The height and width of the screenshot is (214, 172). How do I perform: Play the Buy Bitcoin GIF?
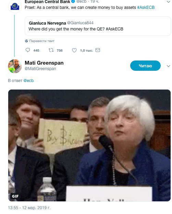(89, 145)
